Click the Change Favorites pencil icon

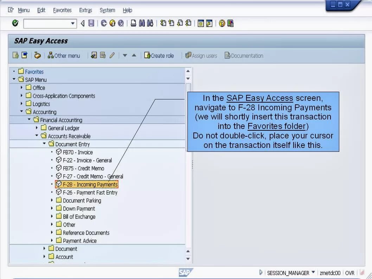click(112, 55)
